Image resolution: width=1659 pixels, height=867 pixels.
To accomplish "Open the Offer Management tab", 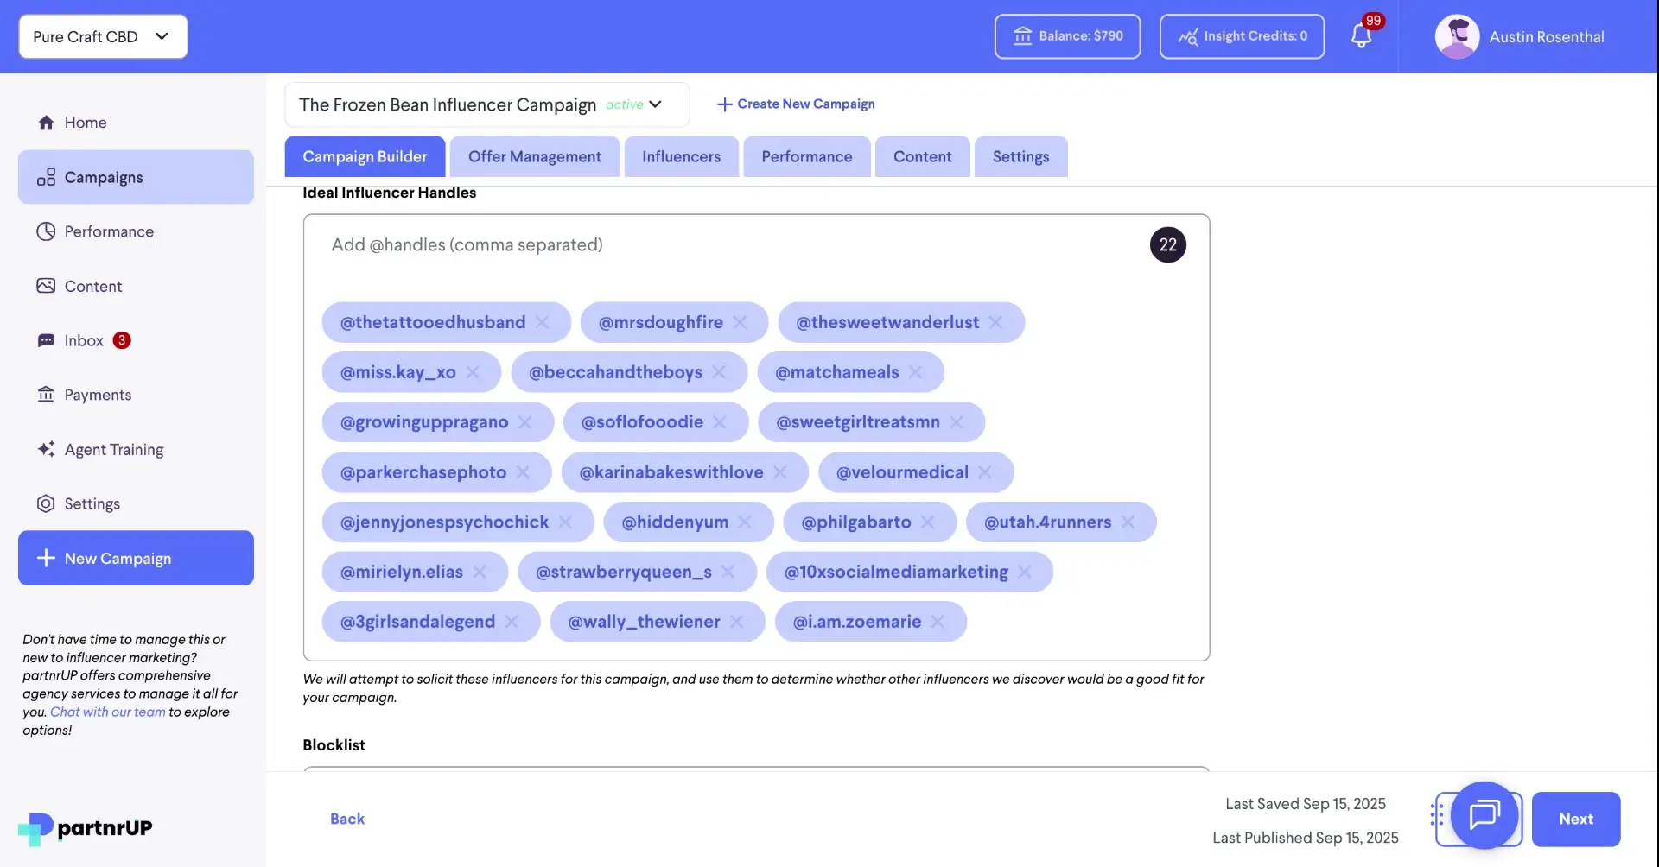I will 534,156.
